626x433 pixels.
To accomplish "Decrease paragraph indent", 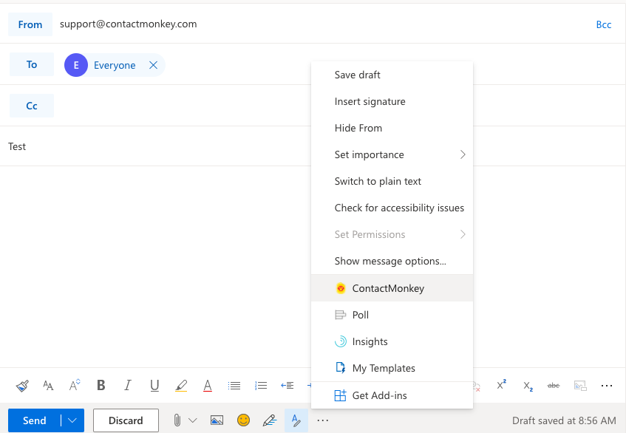I will [x=287, y=386].
